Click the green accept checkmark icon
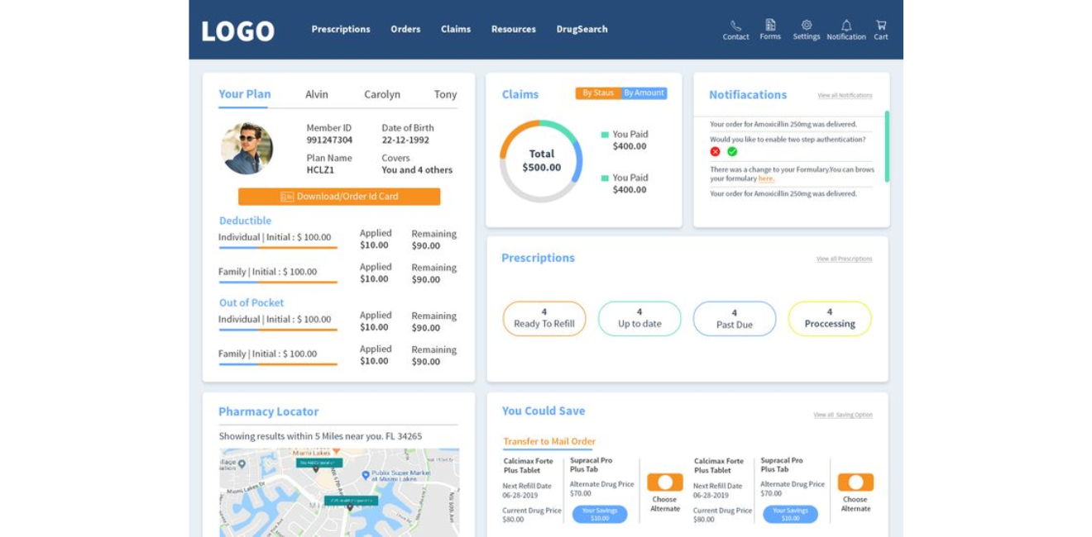Viewport: 1092px width, 537px height. click(x=732, y=151)
